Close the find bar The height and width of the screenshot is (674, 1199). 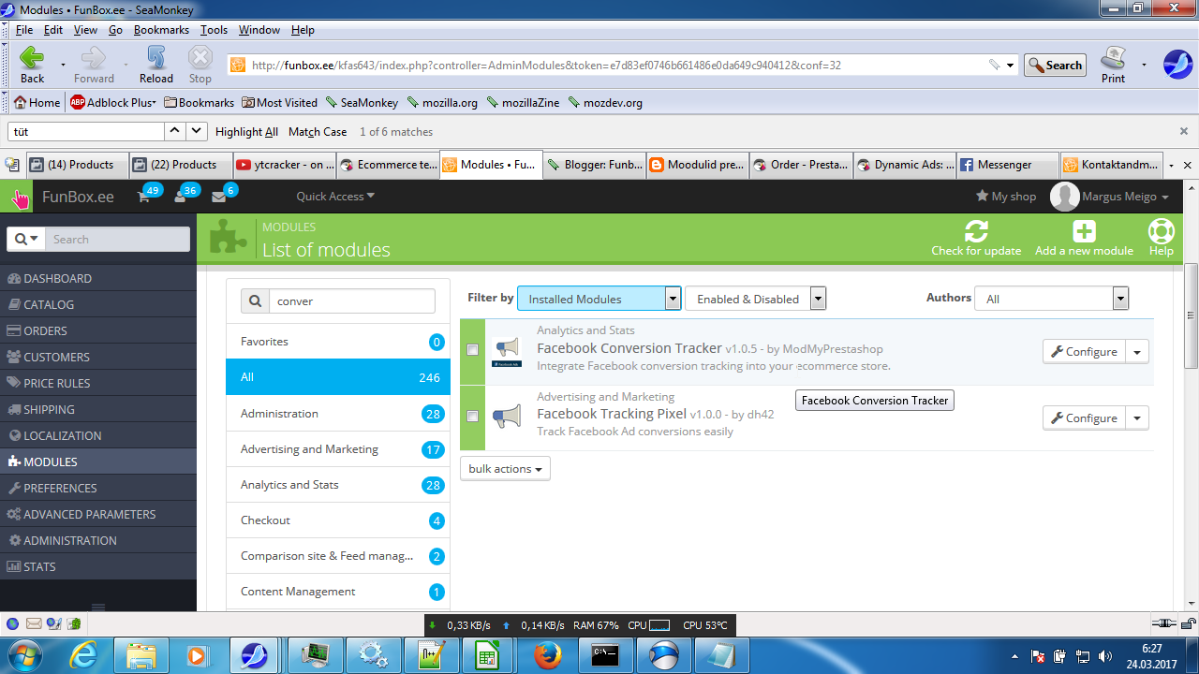[1184, 132]
